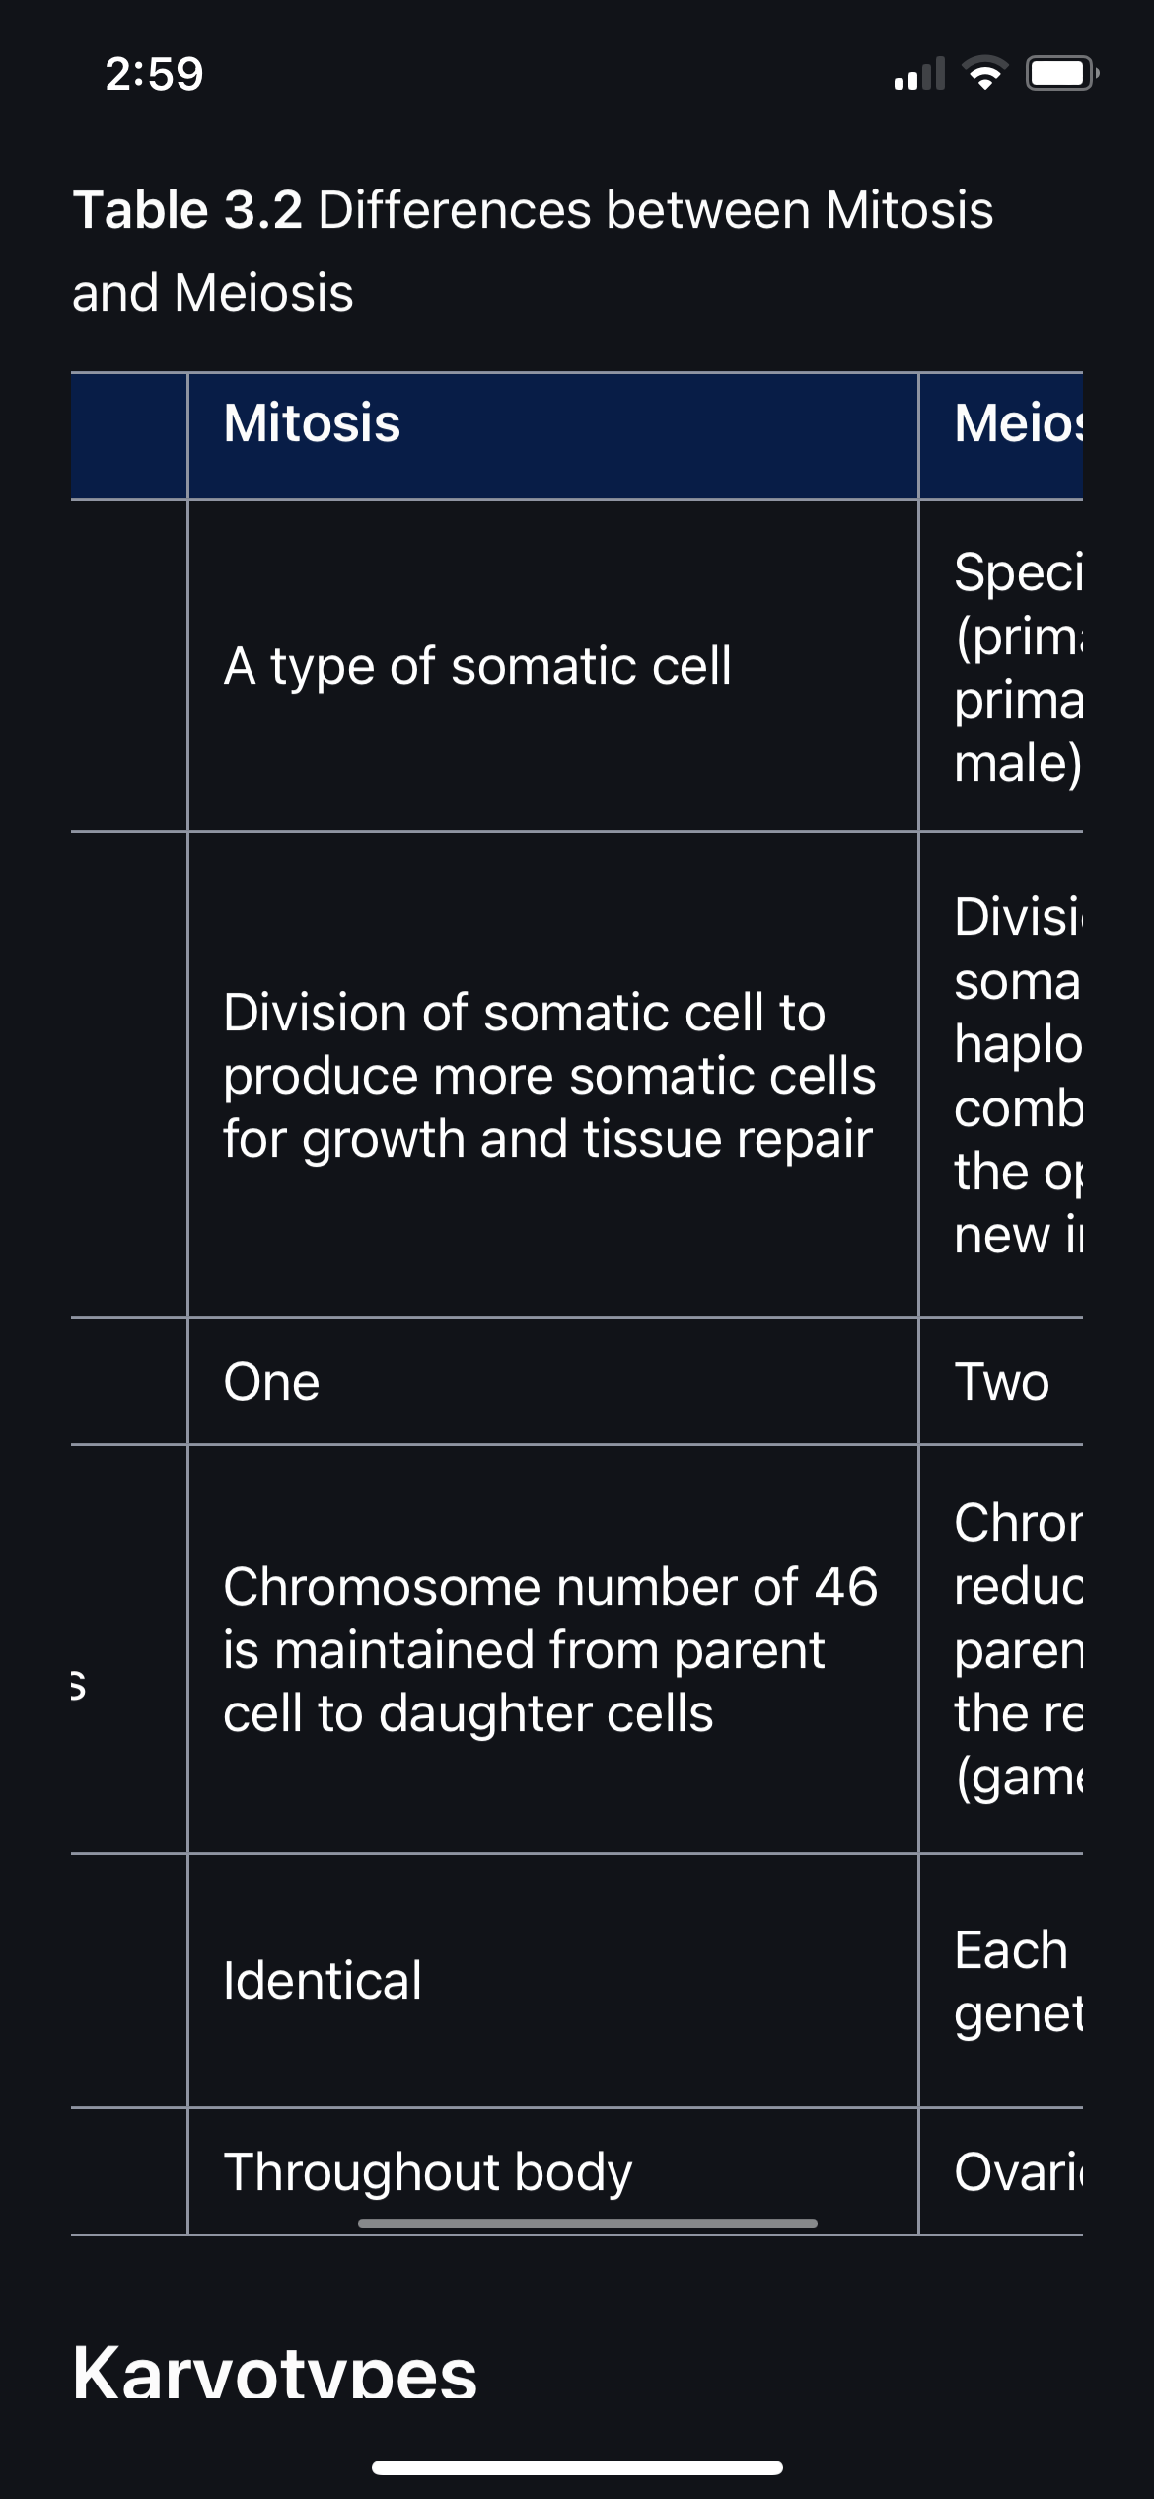
Task: Tap the 'Throughout body' table cell
Action: 553,2171
